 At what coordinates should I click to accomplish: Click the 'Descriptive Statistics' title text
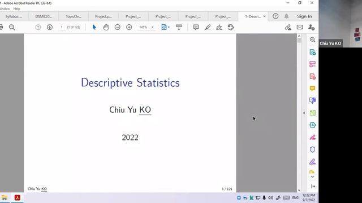coord(130,83)
